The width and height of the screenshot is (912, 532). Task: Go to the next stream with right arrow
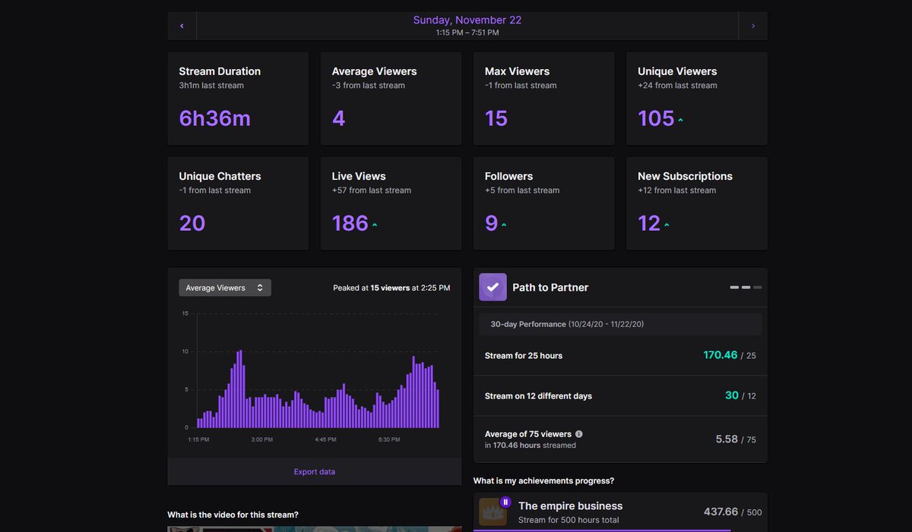point(752,26)
